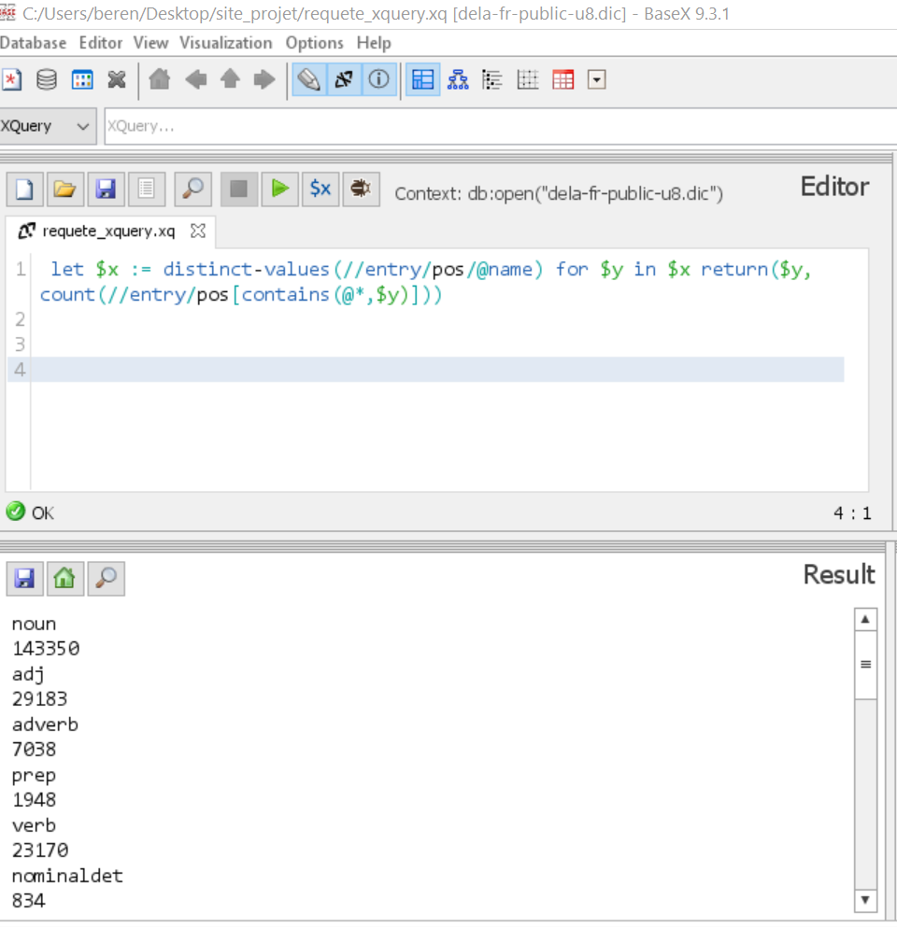Toggle the Plot visualization button
The height and width of the screenshot is (927, 897).
[527, 79]
